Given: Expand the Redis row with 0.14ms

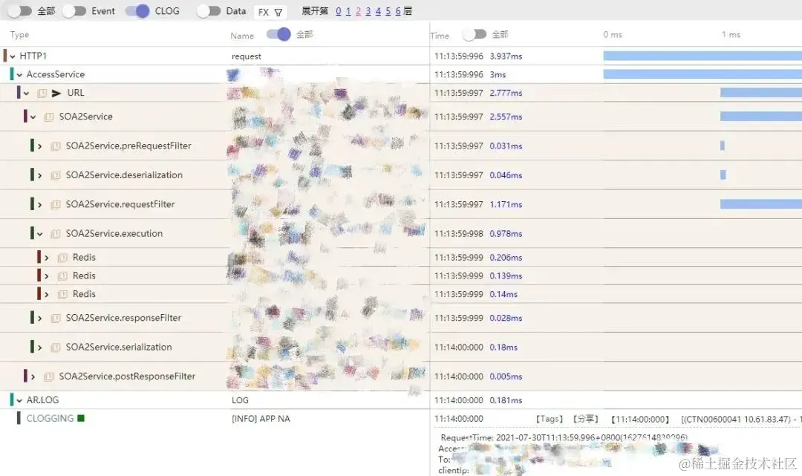Looking at the screenshot, I should point(46,295).
